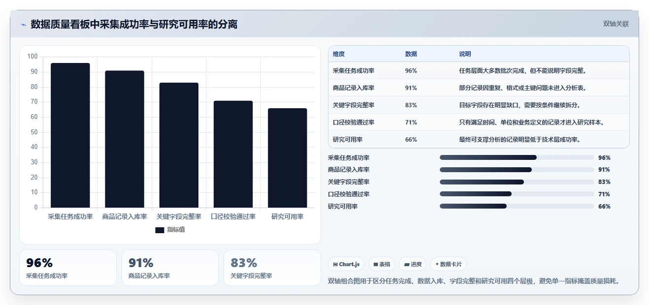Click the 研究可用率 x-axis label
Viewport: 649px width, 305px height.
point(288,217)
